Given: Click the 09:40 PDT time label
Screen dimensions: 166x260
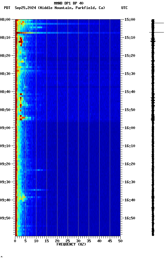Looking at the screenshot, I should [x=5, y=200].
